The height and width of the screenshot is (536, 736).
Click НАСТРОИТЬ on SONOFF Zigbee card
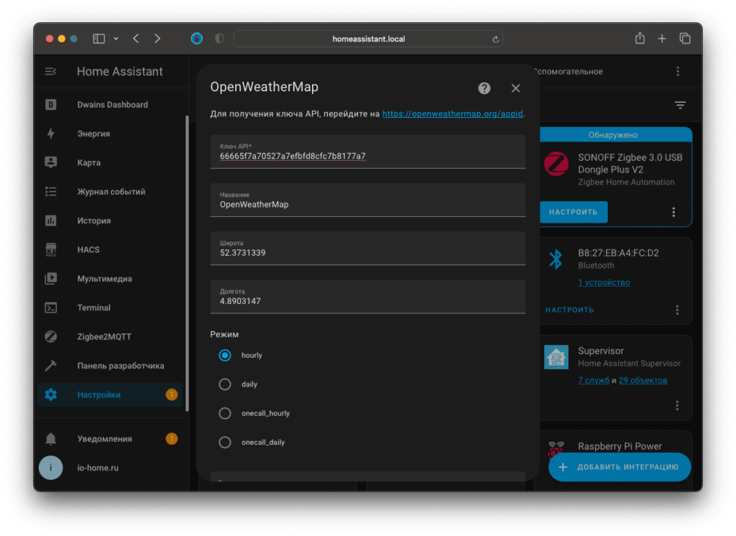(x=574, y=212)
